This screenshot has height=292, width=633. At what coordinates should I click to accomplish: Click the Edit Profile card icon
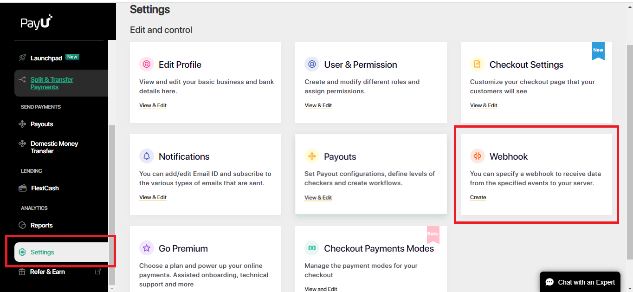[x=147, y=64]
